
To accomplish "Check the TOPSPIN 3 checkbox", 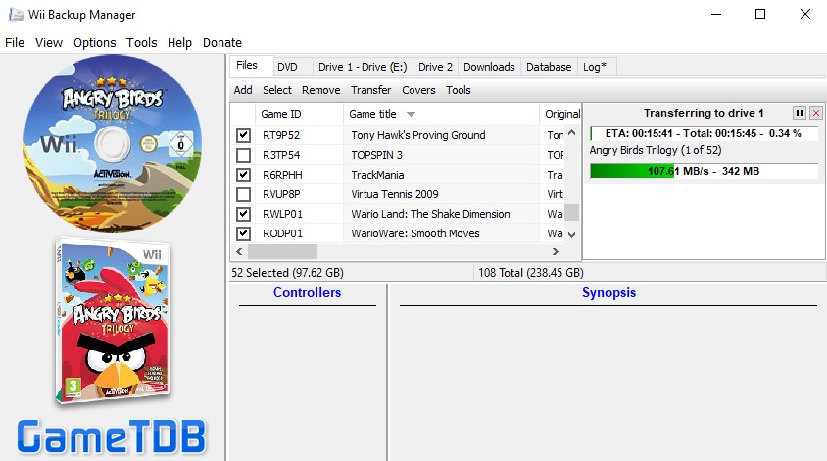I will pos(243,155).
